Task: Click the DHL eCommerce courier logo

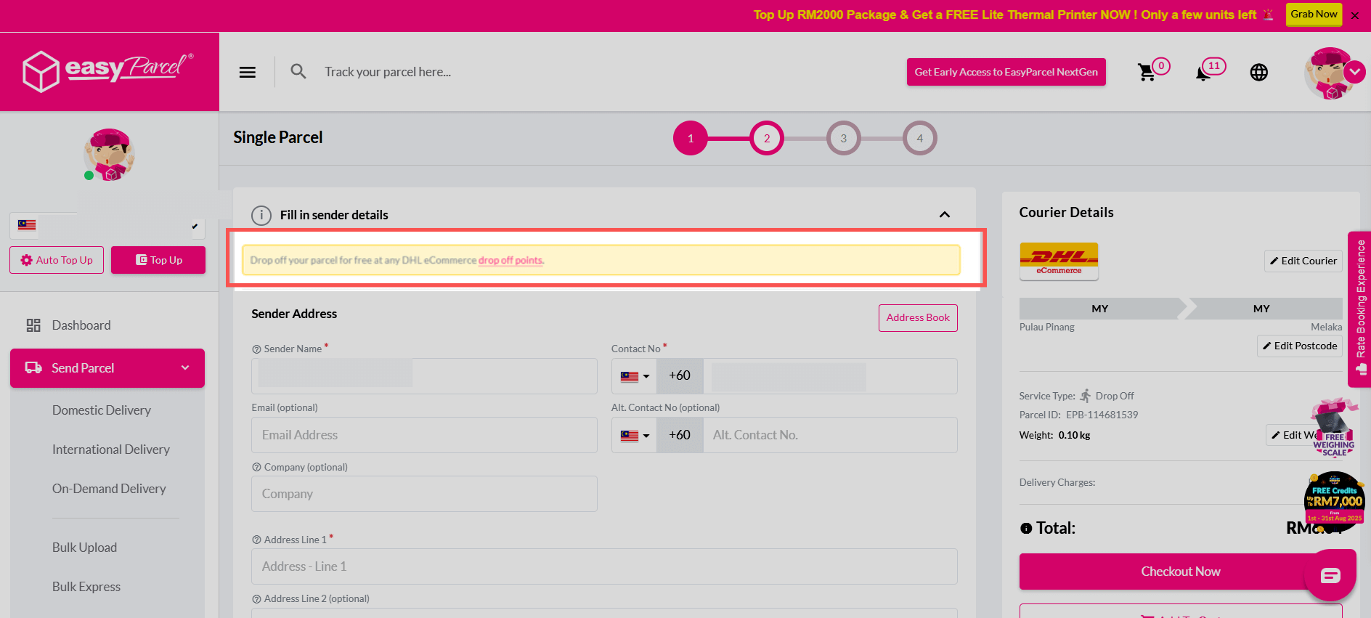Action: [1059, 261]
